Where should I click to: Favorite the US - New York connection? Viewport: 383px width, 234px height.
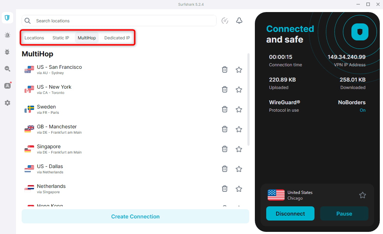(x=239, y=90)
